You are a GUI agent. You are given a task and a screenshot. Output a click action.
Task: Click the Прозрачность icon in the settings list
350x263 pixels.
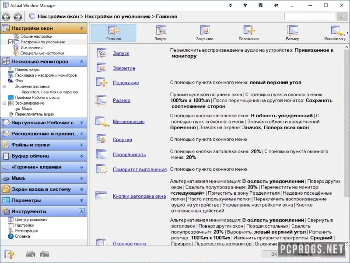(x=101, y=154)
